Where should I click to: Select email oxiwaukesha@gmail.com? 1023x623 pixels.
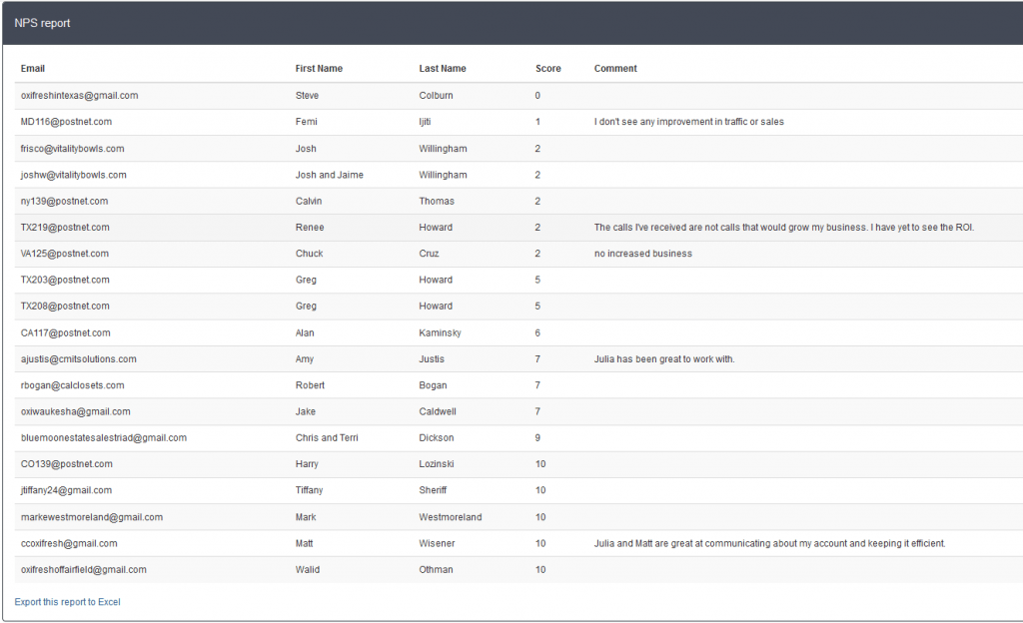(x=75, y=412)
